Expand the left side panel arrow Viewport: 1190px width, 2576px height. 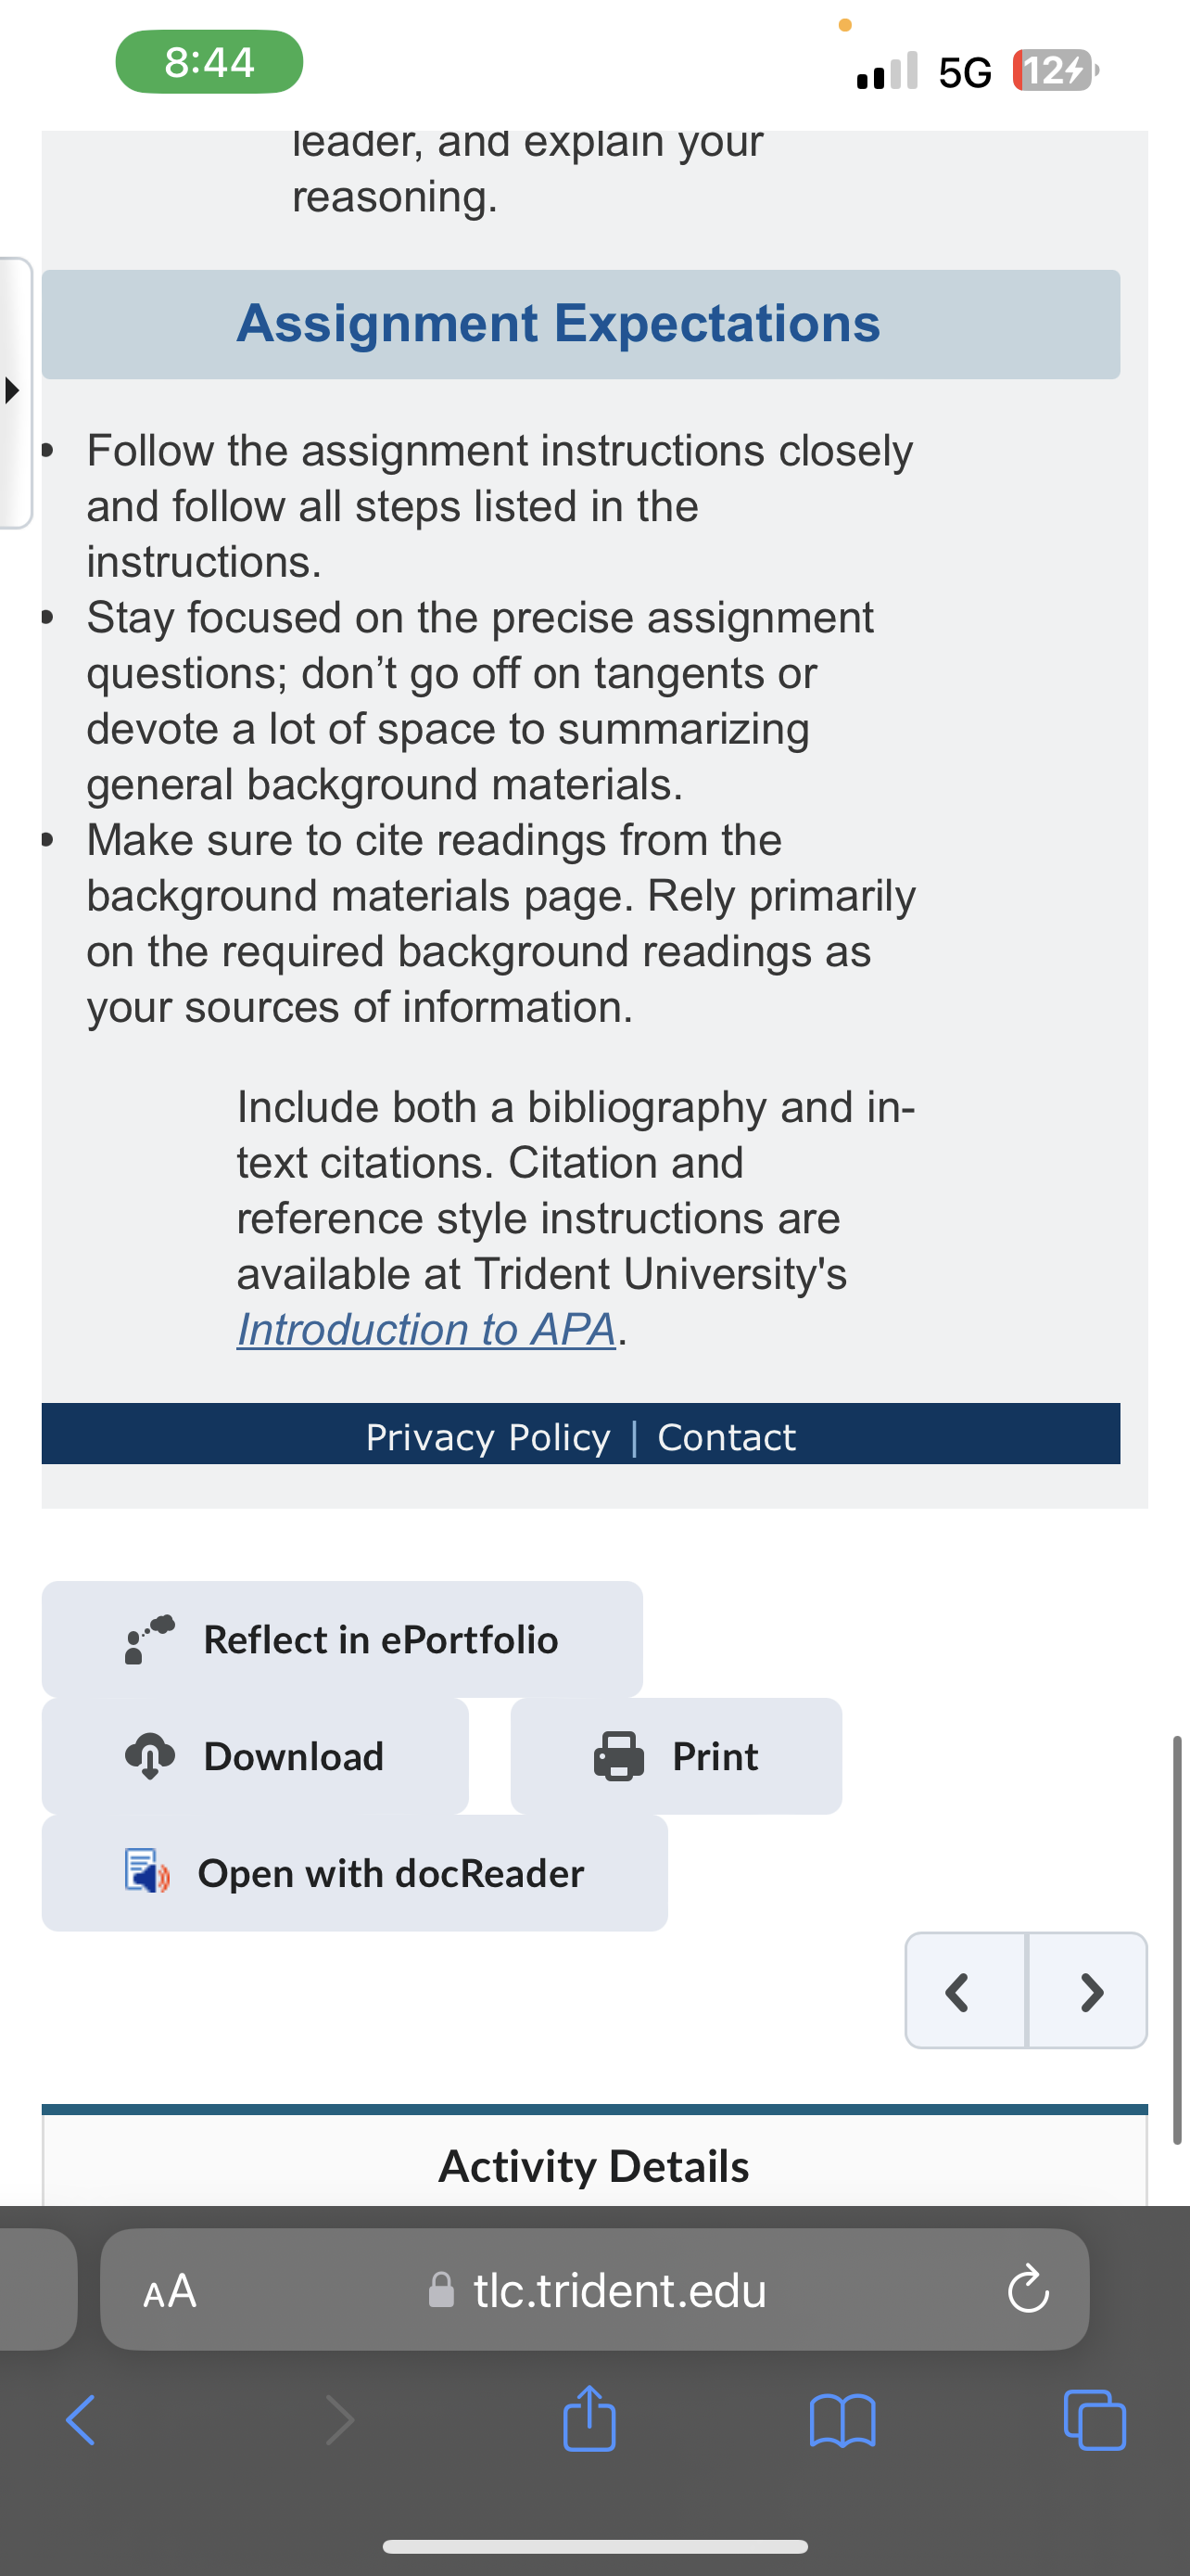click(13, 390)
